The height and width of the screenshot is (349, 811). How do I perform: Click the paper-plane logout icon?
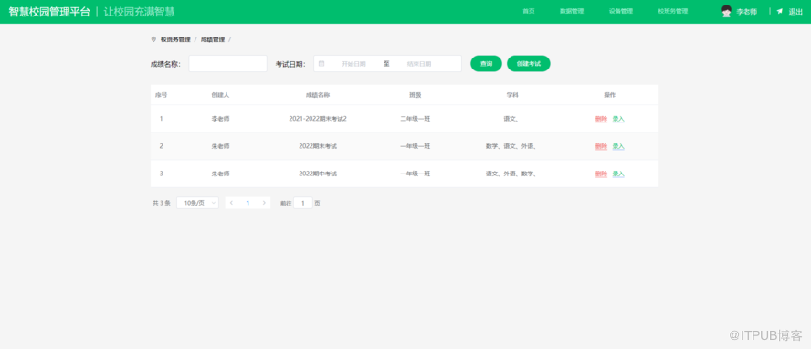(x=779, y=11)
